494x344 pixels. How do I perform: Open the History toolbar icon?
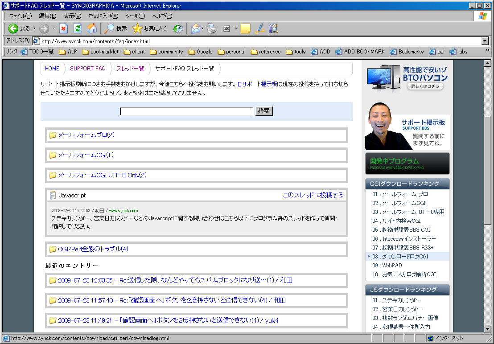(178, 29)
